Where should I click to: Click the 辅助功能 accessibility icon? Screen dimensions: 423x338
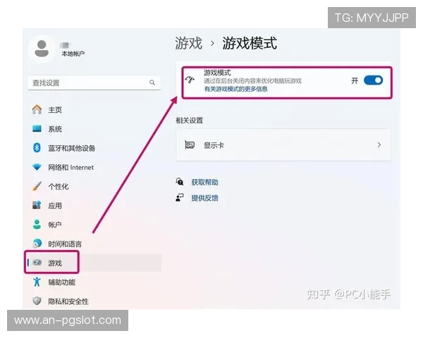[x=37, y=282]
